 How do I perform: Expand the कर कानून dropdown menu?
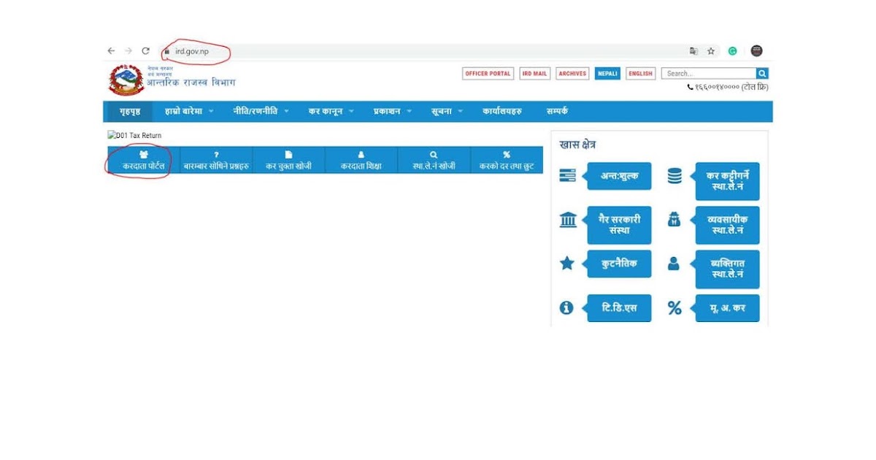click(331, 112)
